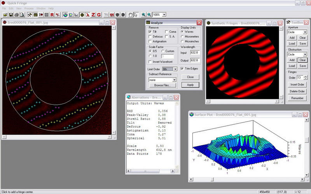Click the red lambda wavelength icon
The height and width of the screenshot is (194, 311).
88,15
